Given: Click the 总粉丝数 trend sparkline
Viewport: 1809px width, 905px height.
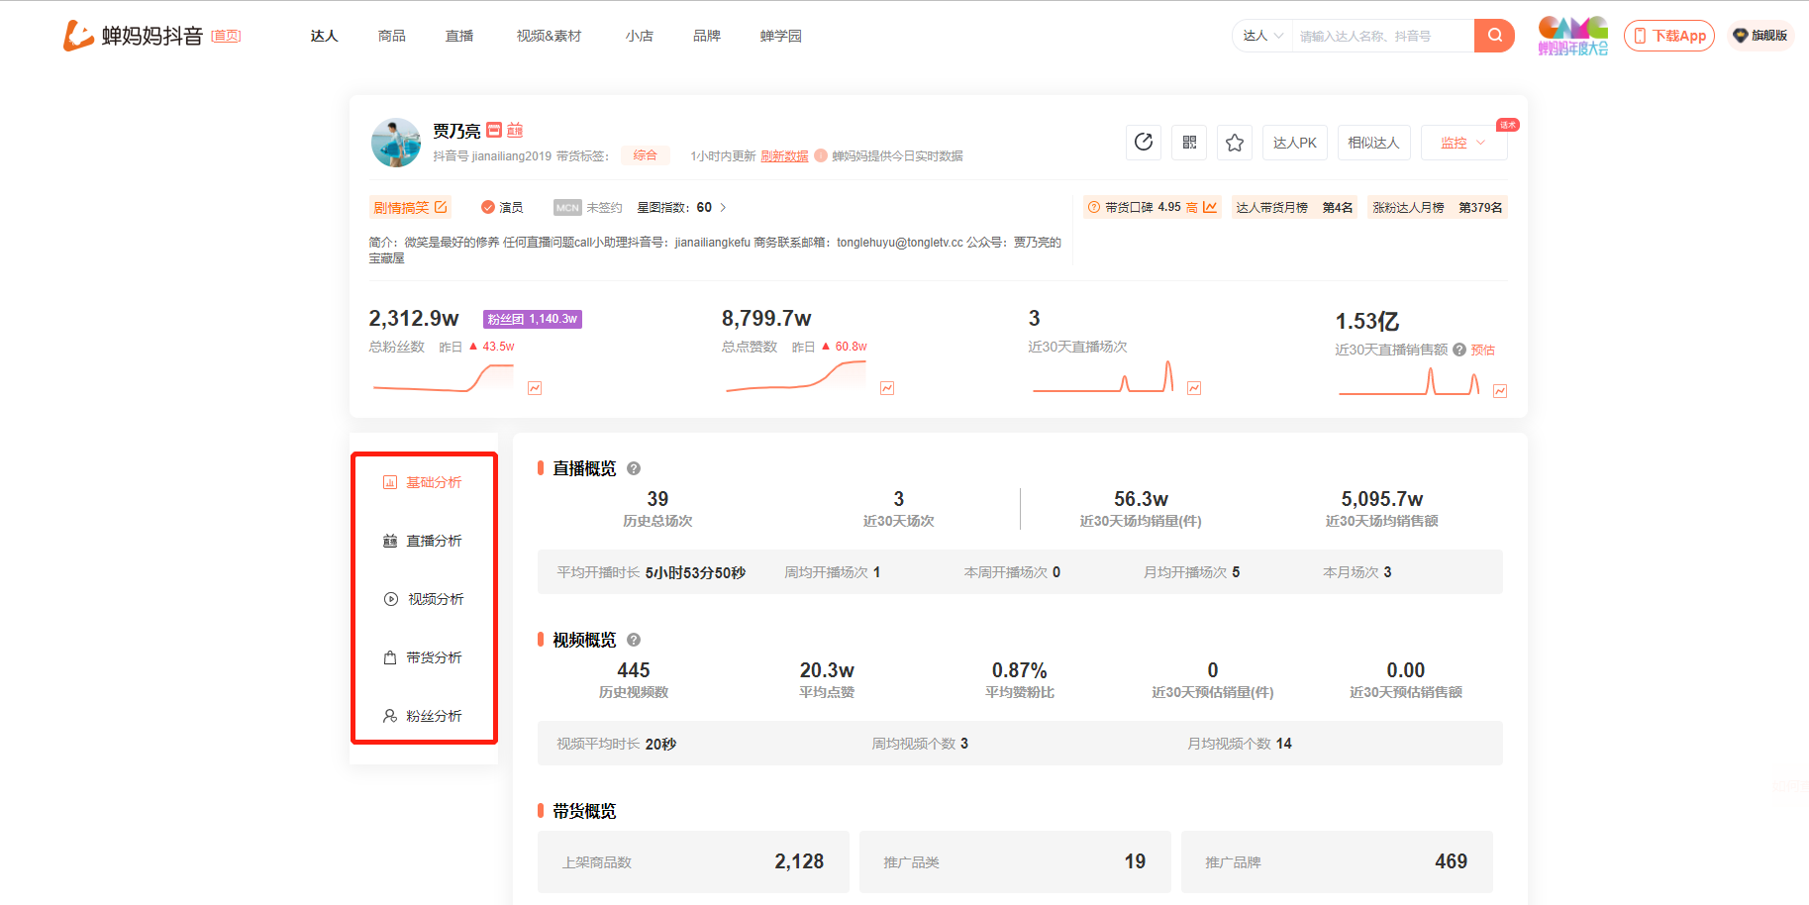Looking at the screenshot, I should [x=444, y=378].
